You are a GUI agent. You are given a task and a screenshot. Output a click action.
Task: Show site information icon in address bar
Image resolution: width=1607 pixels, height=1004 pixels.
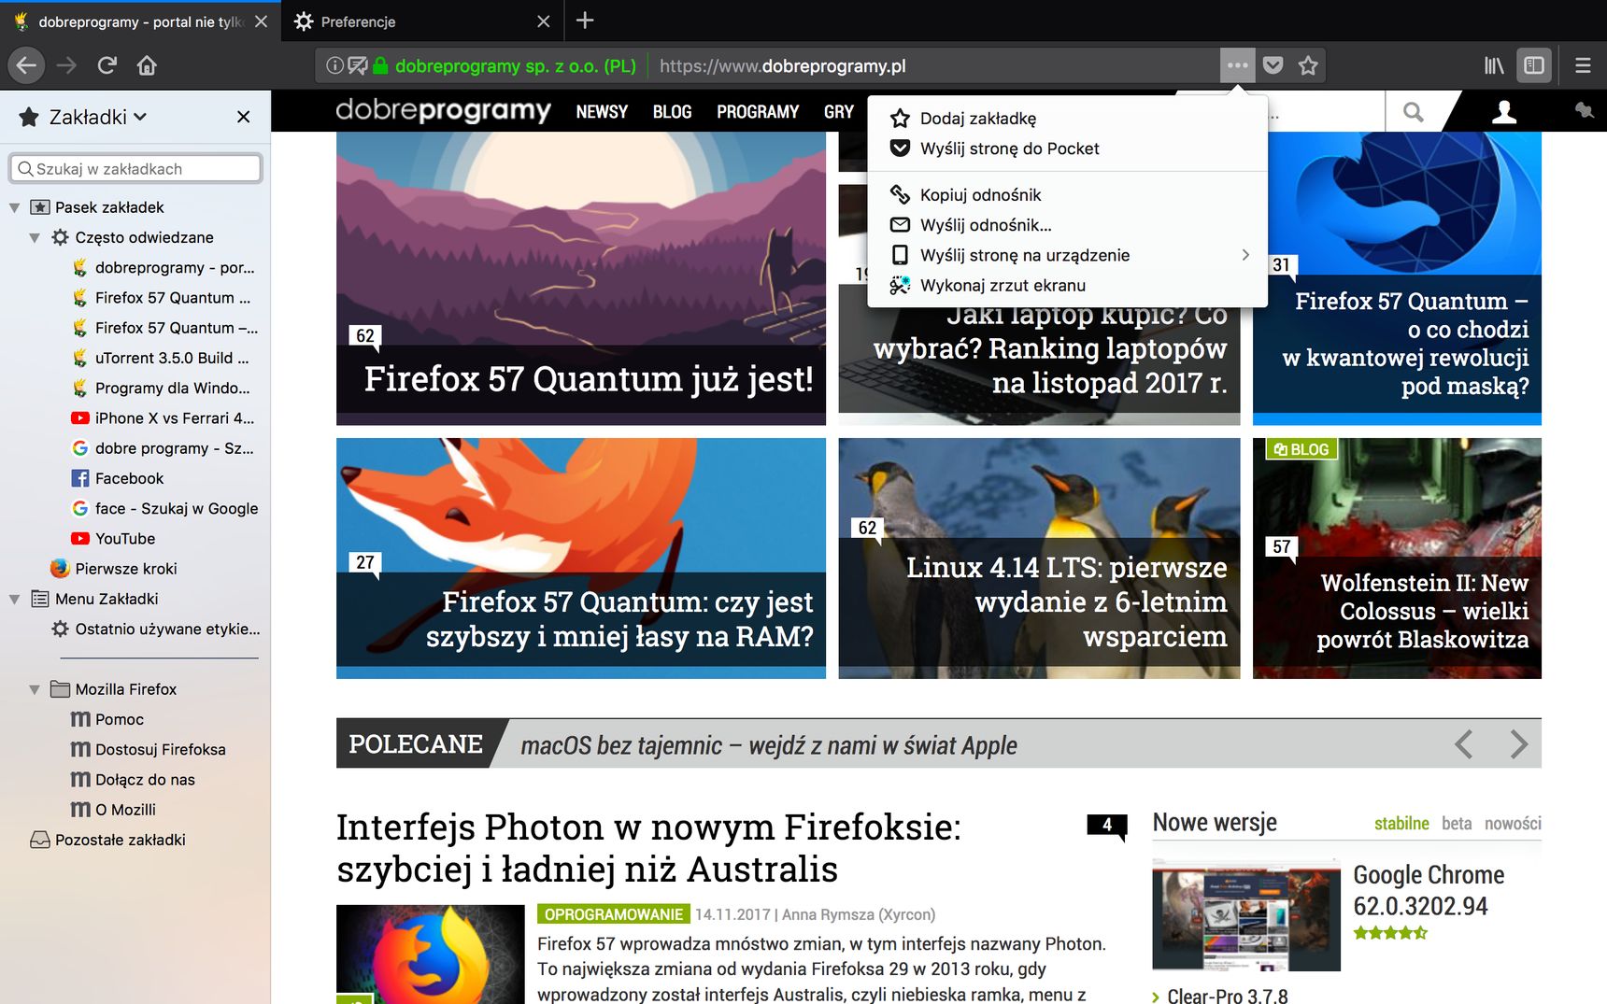point(334,65)
